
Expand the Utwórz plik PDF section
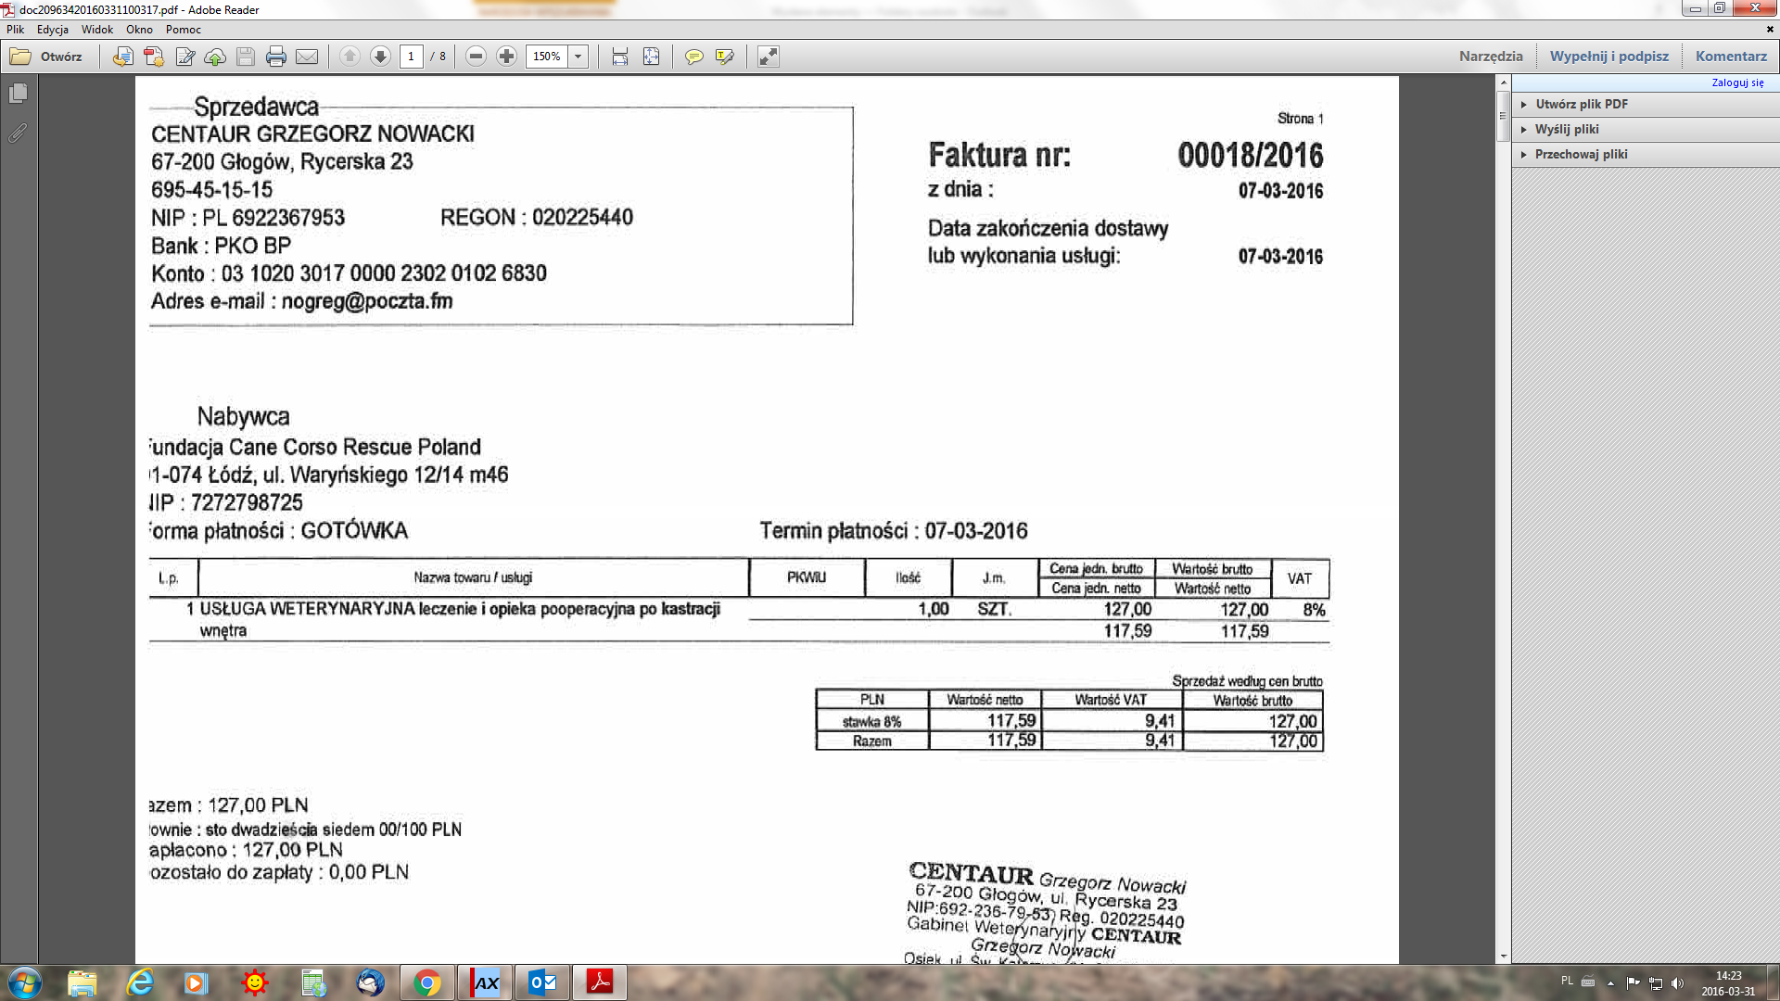(x=1581, y=104)
